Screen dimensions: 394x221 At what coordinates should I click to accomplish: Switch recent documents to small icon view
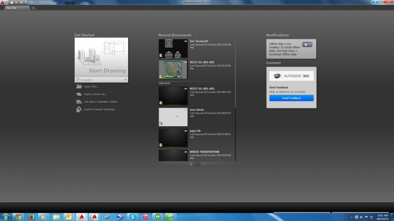[x=191, y=165]
